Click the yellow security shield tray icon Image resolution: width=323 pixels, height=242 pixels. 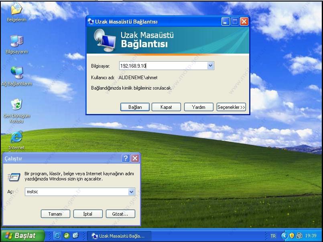click(292, 236)
